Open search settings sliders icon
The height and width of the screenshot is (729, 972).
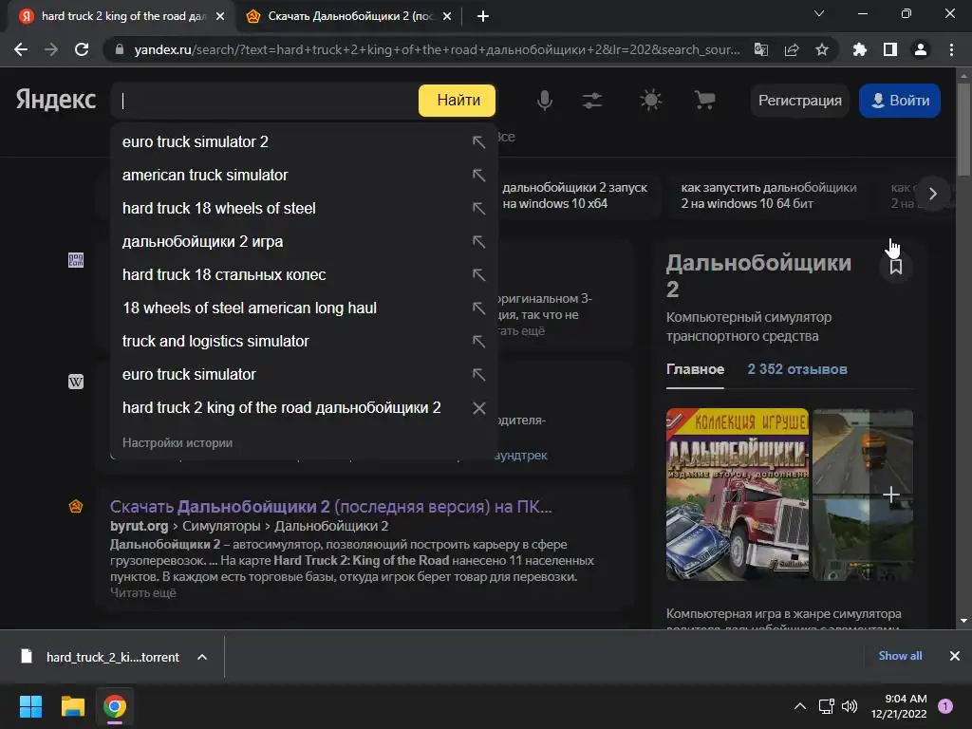[x=592, y=100]
